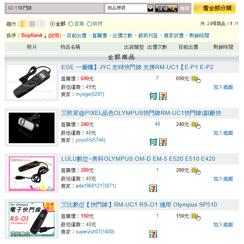Click the buy-now icon next to 690元

coord(195,79)
